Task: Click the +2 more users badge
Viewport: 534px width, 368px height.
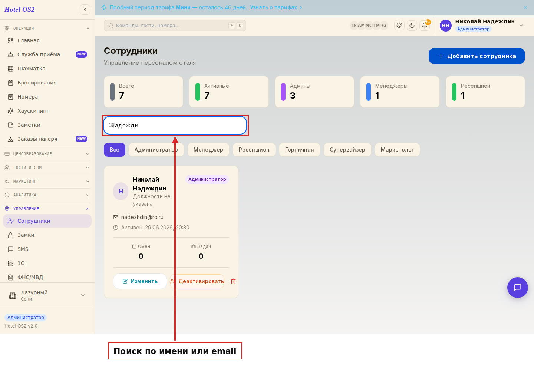Action: pos(384,25)
